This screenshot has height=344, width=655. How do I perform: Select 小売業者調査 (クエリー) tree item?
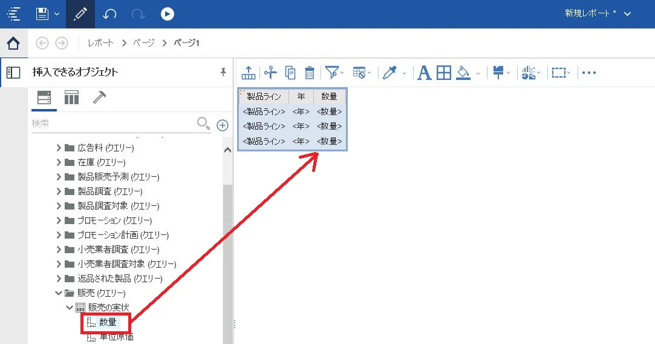(x=118, y=250)
